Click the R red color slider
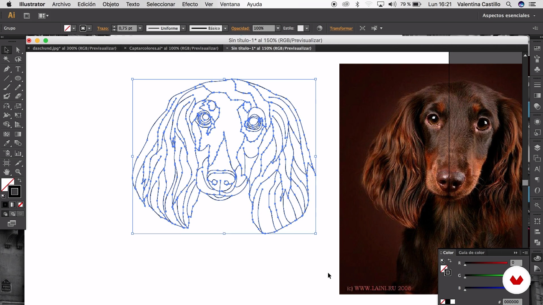The width and height of the screenshot is (543, 305). click(x=486, y=263)
